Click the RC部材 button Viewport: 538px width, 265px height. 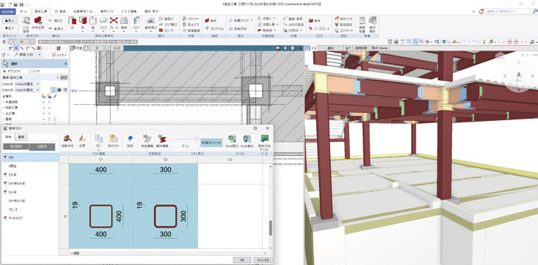(x=15, y=147)
